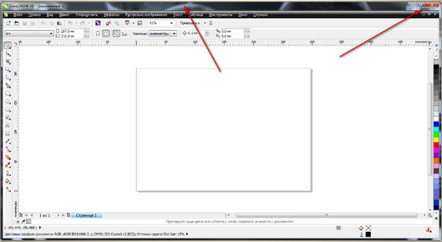
Task: Expand the Application Launcher dropdown arrow
Action: [x=133, y=23]
